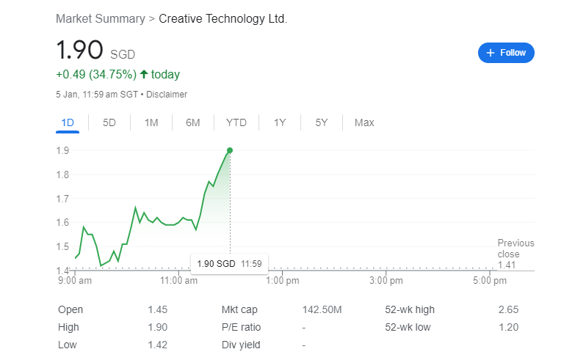The image size is (575, 360).
Task: Show the Max range chart
Action: [x=364, y=122]
